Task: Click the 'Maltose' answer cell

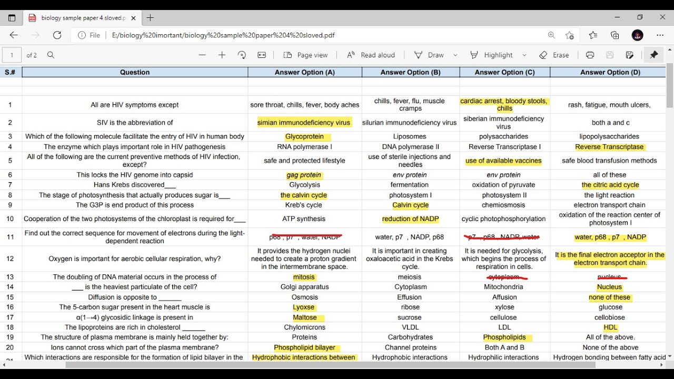Action: pos(306,317)
